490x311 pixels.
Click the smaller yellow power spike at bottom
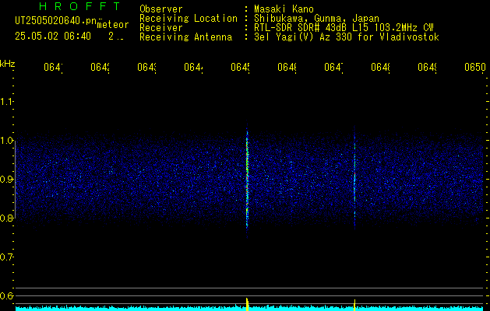click(354, 305)
